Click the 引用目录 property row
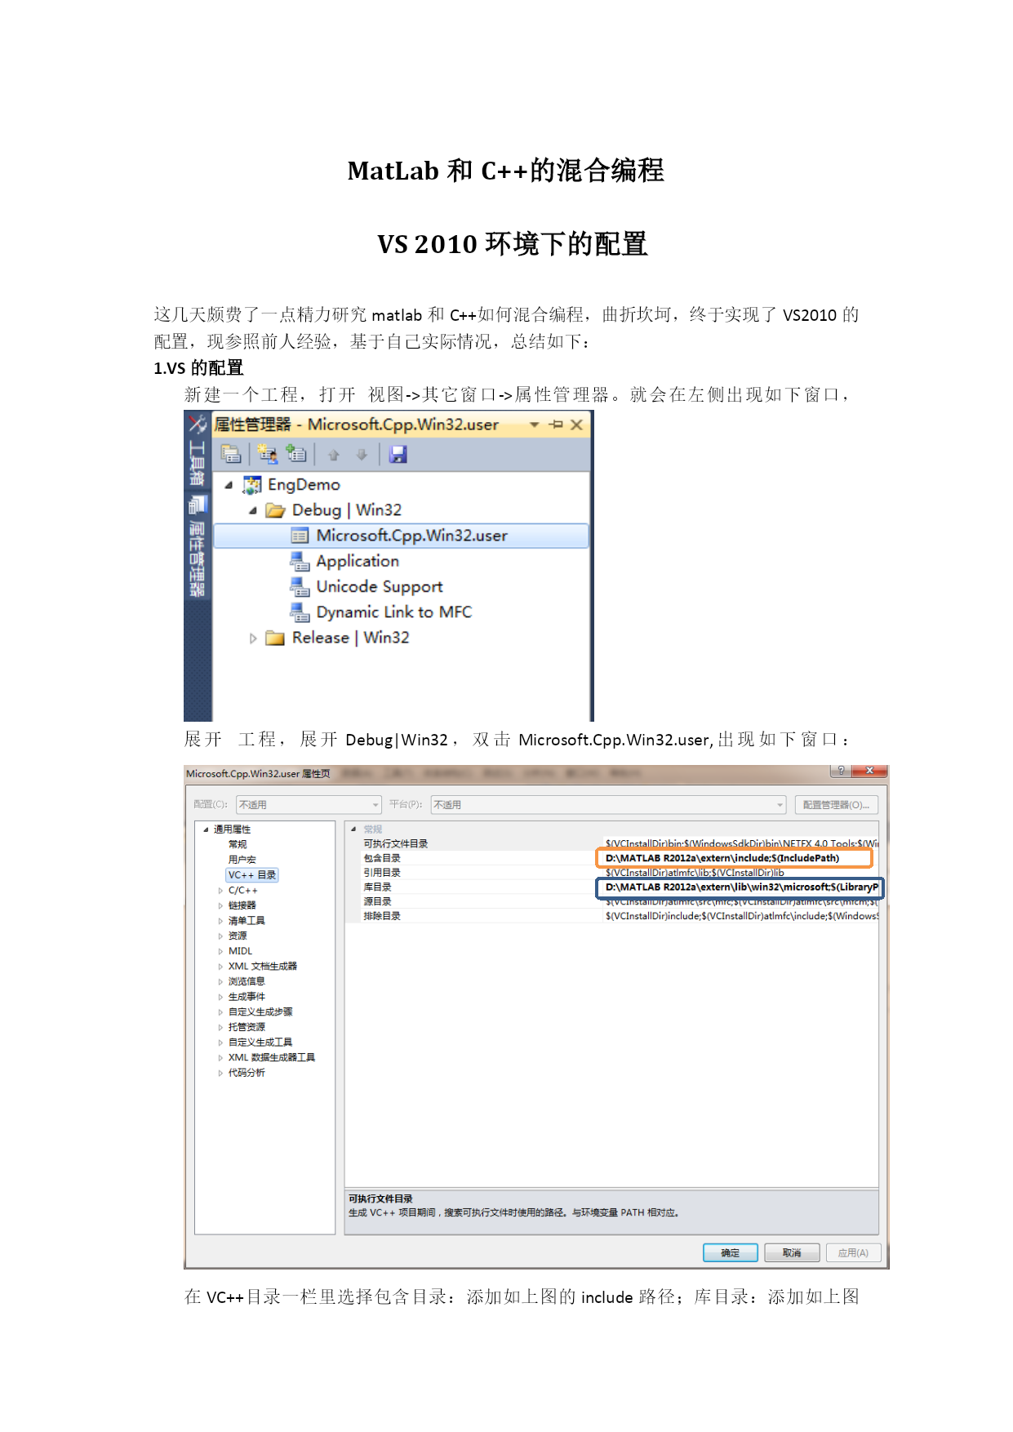This screenshot has height=1432, width=1013. pyautogui.click(x=612, y=873)
